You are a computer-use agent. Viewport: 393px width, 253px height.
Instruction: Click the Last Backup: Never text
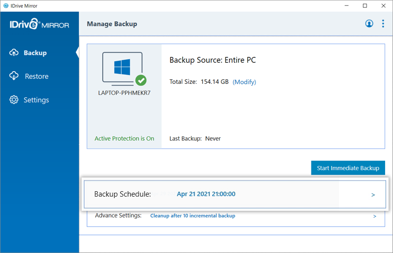pos(195,138)
